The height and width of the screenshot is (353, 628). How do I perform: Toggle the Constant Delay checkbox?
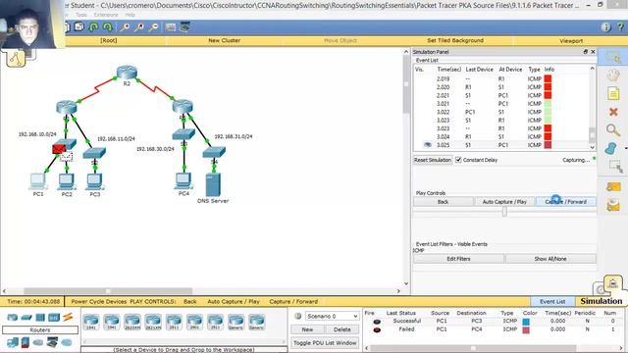pyautogui.click(x=458, y=160)
